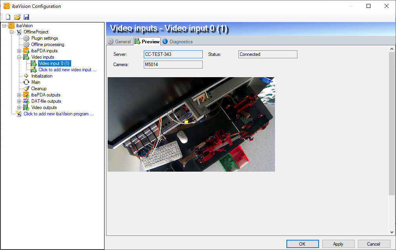Image resolution: width=396 pixels, height=250 pixels.
Task: Expand the Video outputs node
Action: click(x=19, y=107)
